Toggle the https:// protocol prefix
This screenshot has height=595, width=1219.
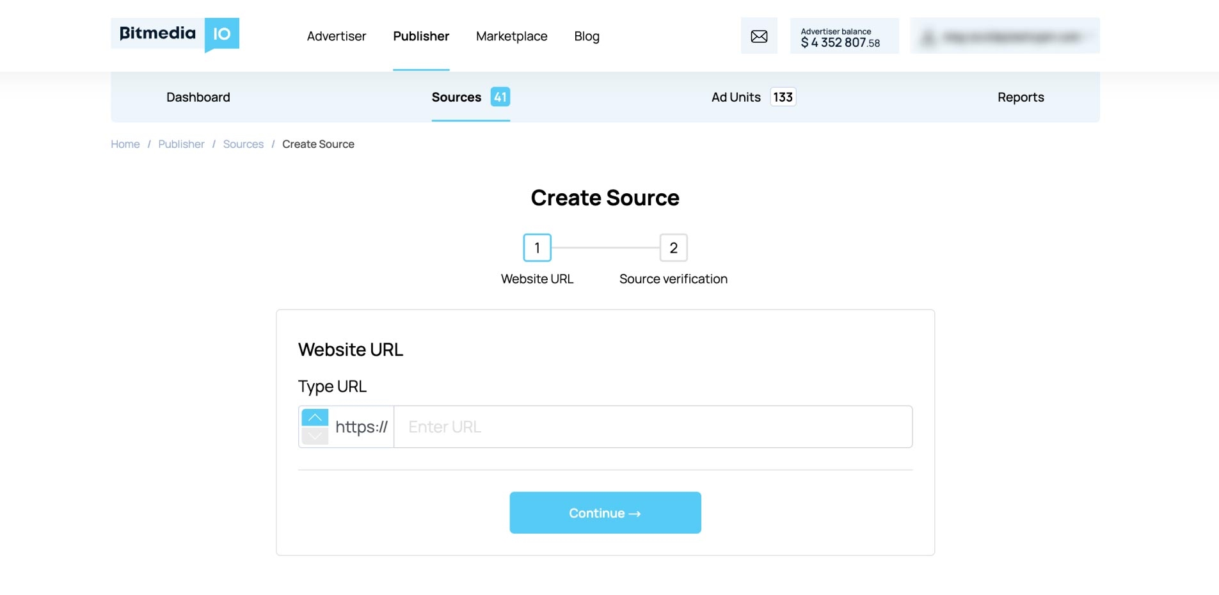[362, 427]
